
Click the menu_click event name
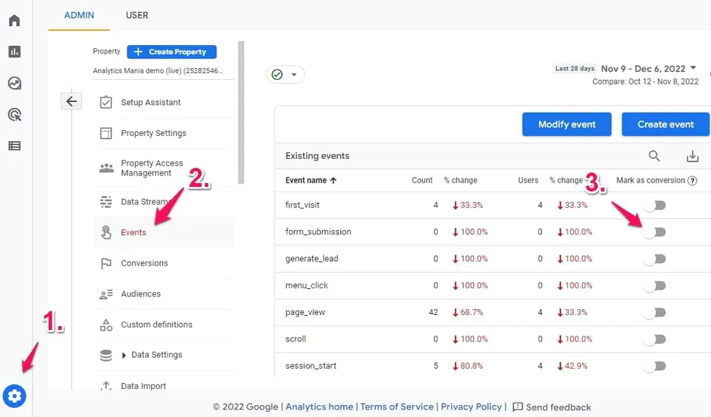pyautogui.click(x=307, y=285)
